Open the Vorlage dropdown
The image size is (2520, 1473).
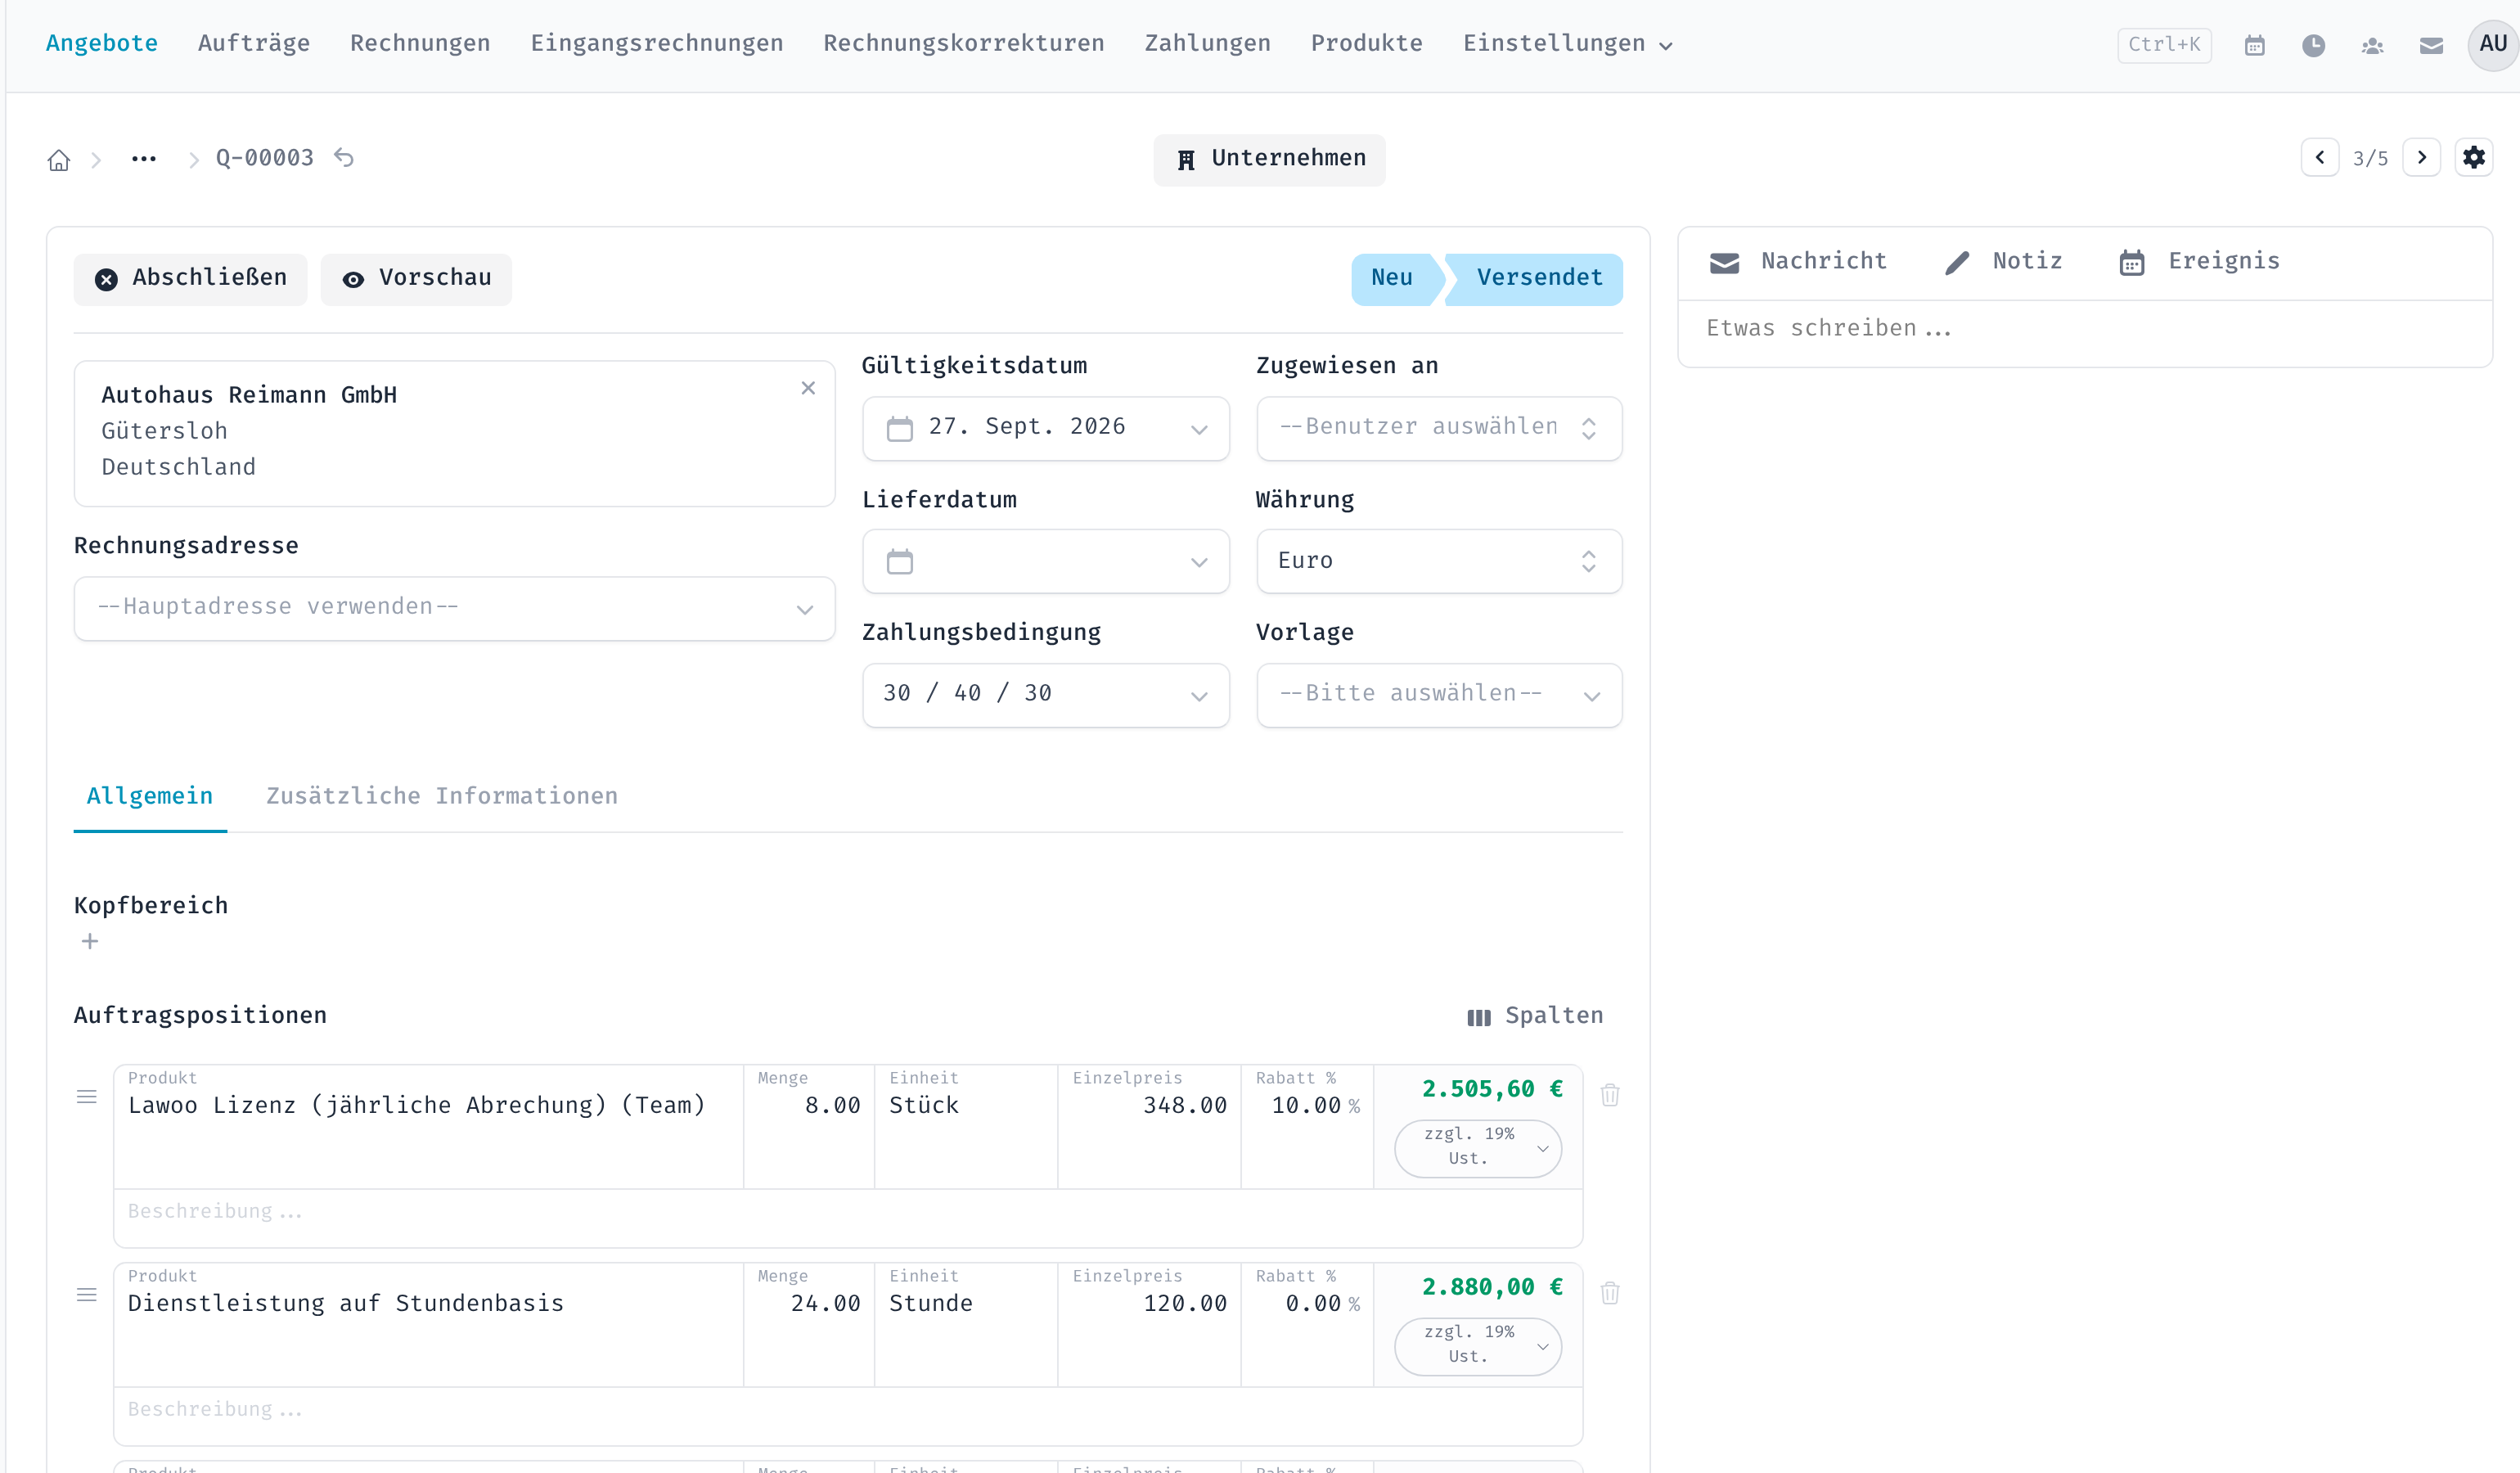click(1439, 695)
